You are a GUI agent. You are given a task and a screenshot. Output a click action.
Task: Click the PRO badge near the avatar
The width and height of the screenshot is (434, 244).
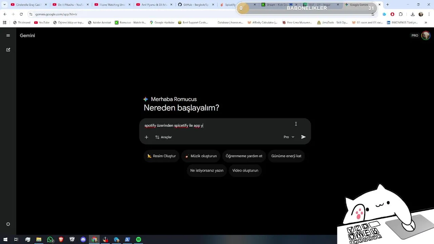tap(415, 36)
